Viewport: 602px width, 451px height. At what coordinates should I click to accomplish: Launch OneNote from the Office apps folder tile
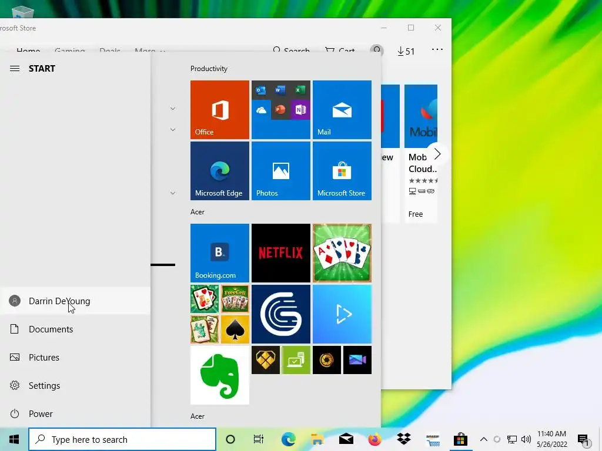pyautogui.click(x=300, y=110)
